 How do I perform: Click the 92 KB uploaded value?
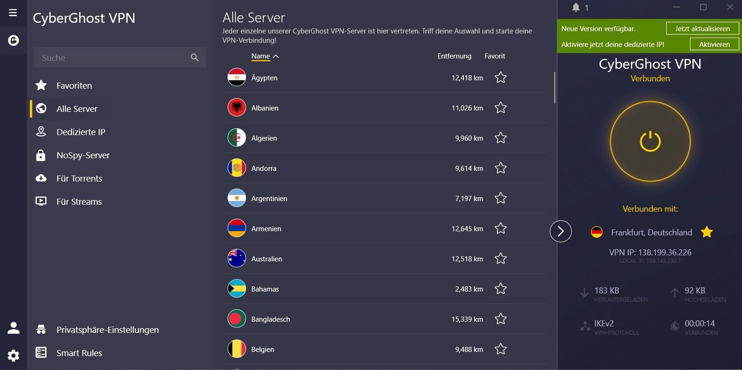(x=695, y=290)
